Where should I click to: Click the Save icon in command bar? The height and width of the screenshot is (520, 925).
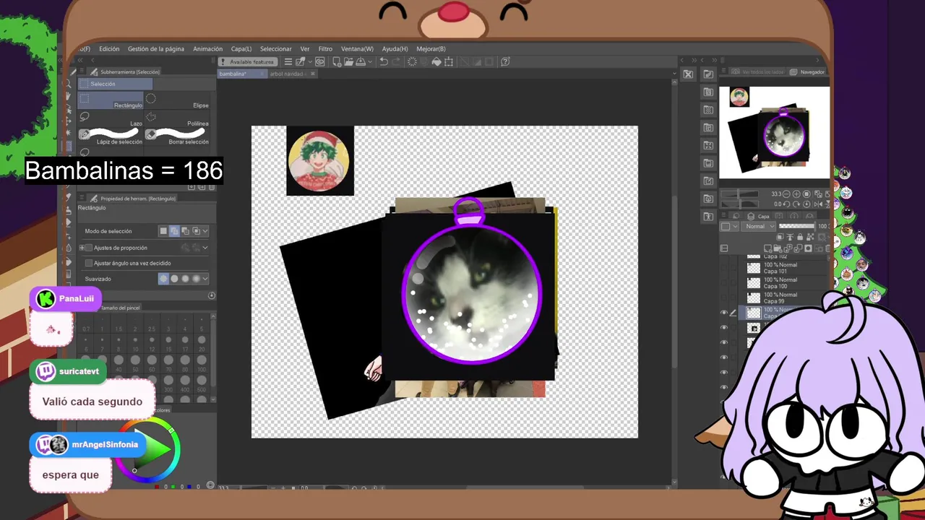(x=360, y=61)
